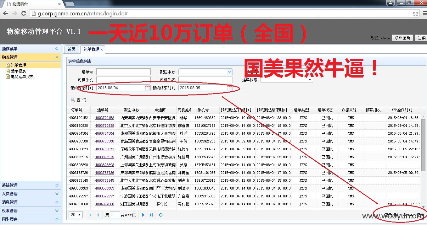Sort by 运单类型 column header
Screen dimensions: 427x225
pos(303,110)
